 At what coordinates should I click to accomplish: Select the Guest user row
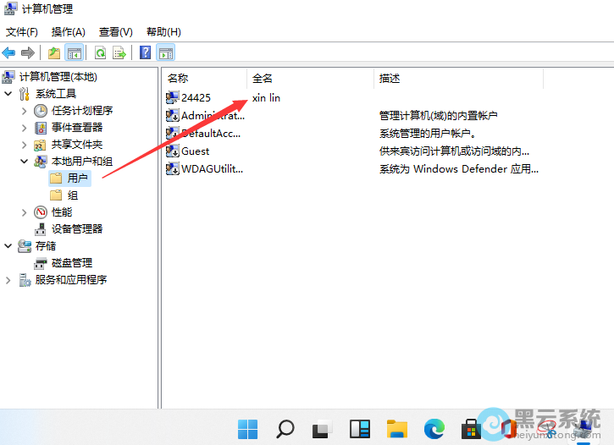(x=196, y=151)
